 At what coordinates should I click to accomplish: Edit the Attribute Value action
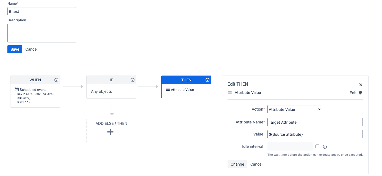pyautogui.click(x=353, y=93)
